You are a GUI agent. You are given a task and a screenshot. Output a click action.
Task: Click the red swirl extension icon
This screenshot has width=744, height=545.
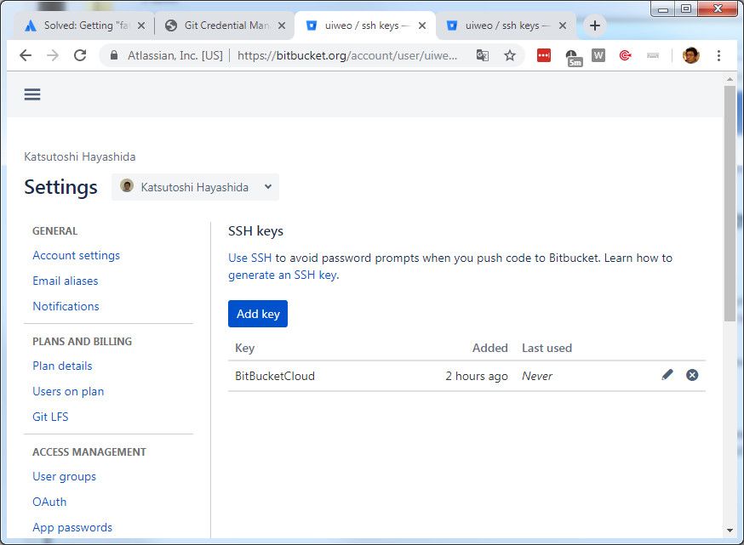point(626,55)
